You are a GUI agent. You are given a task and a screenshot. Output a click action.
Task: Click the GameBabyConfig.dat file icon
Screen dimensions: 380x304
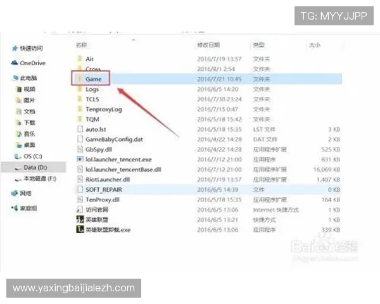pyautogui.click(x=80, y=139)
